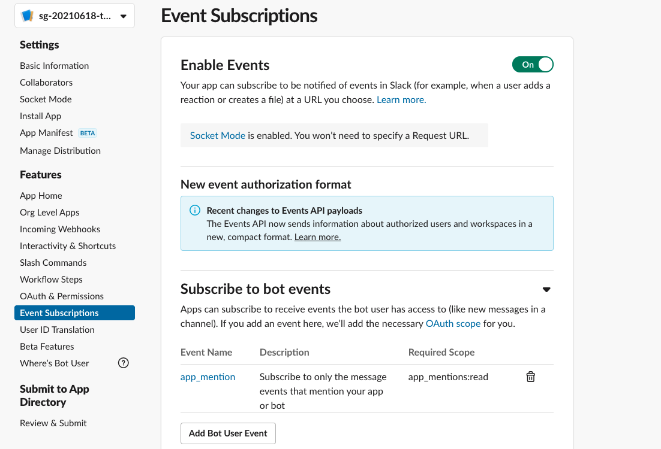Open App Manifest page
661x449 pixels.
pyautogui.click(x=46, y=133)
